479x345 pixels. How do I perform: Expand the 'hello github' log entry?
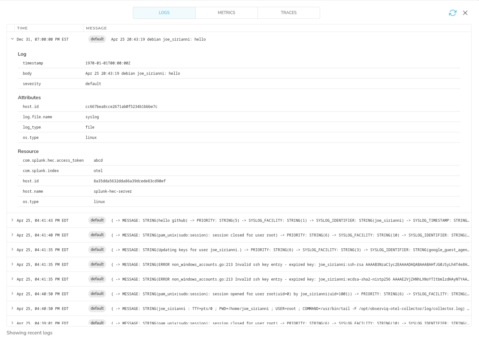point(12,220)
